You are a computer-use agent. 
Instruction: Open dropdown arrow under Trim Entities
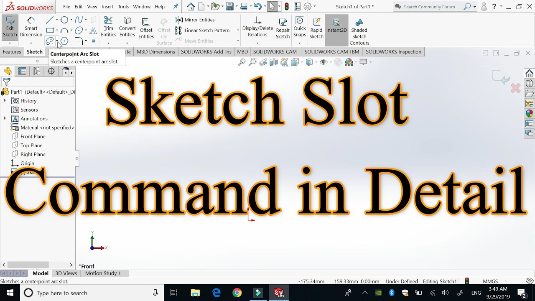point(108,43)
